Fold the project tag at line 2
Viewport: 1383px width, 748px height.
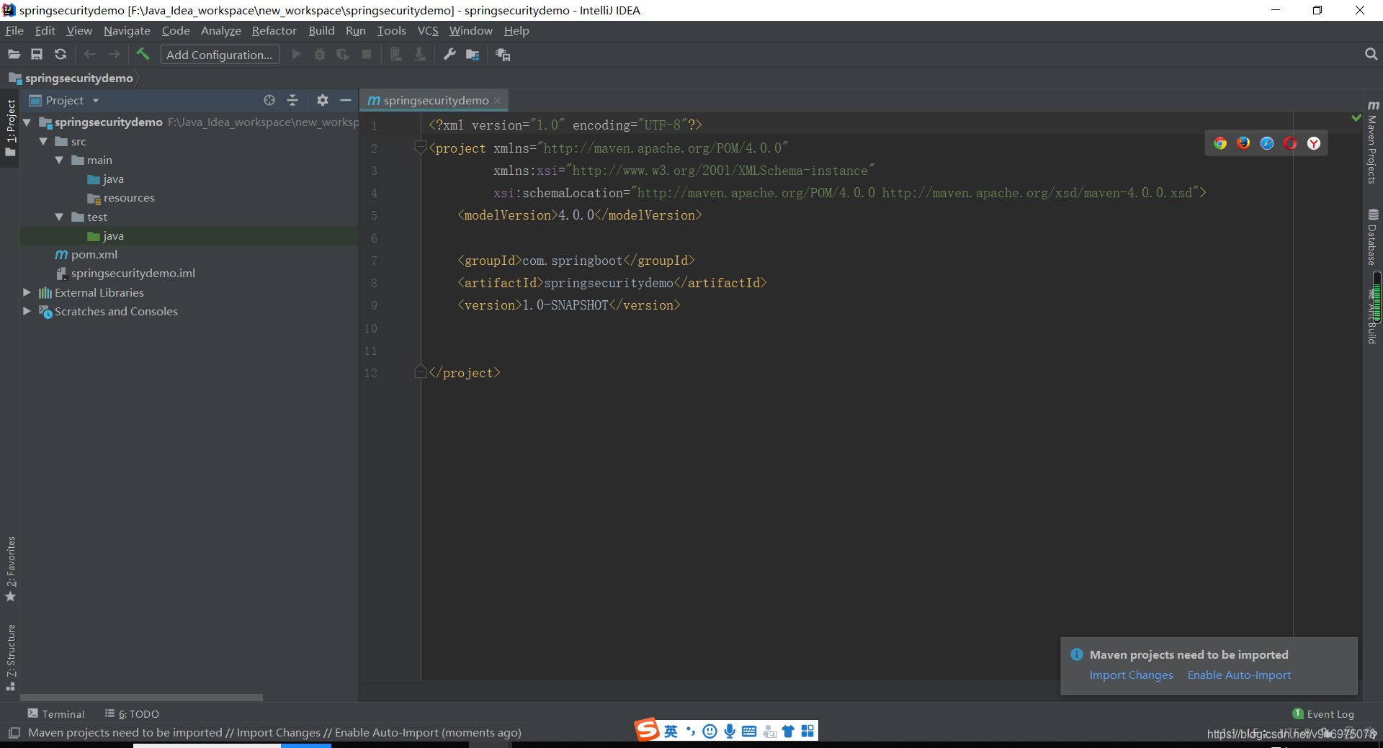tap(421, 148)
